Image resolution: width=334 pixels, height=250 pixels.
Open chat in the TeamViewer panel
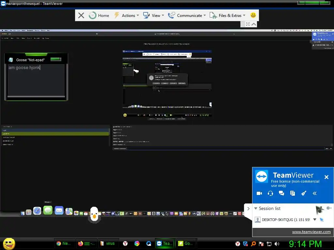(x=281, y=193)
